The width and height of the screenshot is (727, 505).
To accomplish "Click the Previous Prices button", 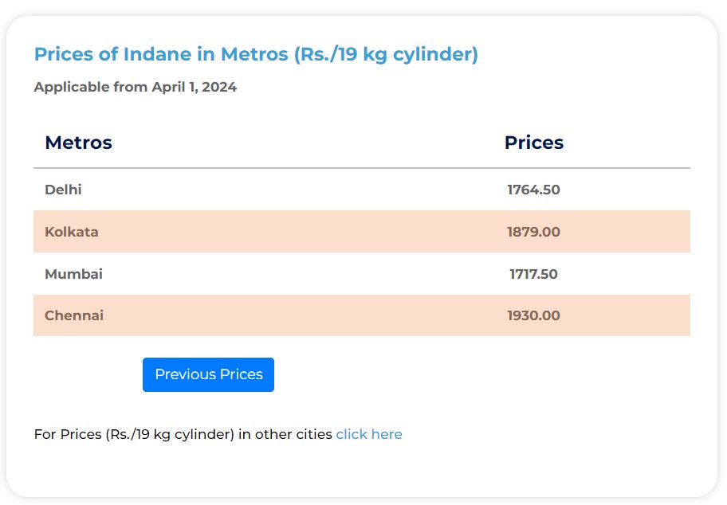I will [x=208, y=374].
